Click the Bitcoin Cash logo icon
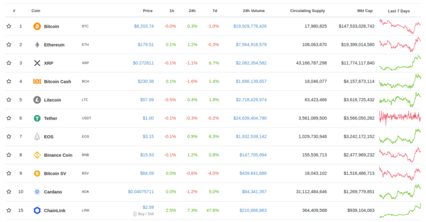 [37, 81]
